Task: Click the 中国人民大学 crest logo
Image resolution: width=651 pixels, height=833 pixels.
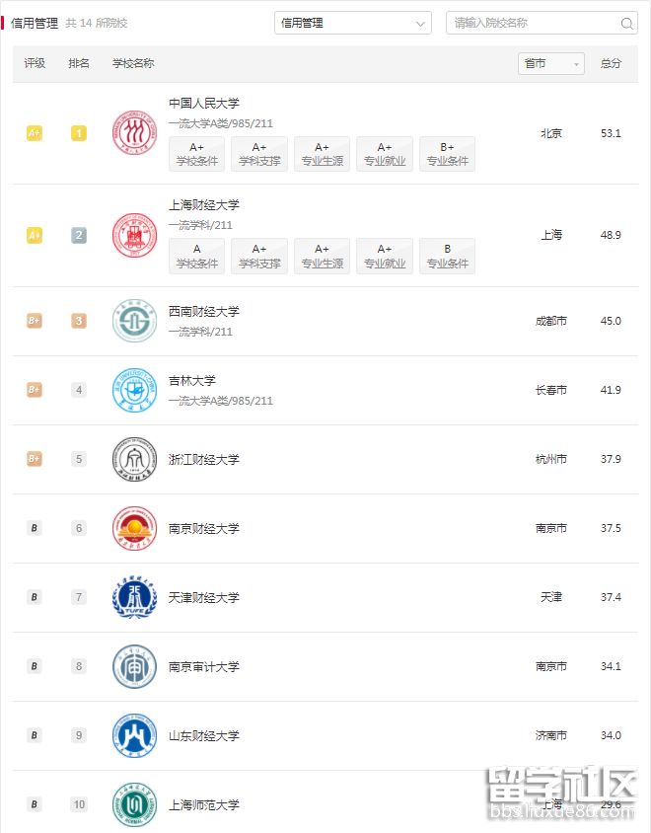Action: pos(134,131)
